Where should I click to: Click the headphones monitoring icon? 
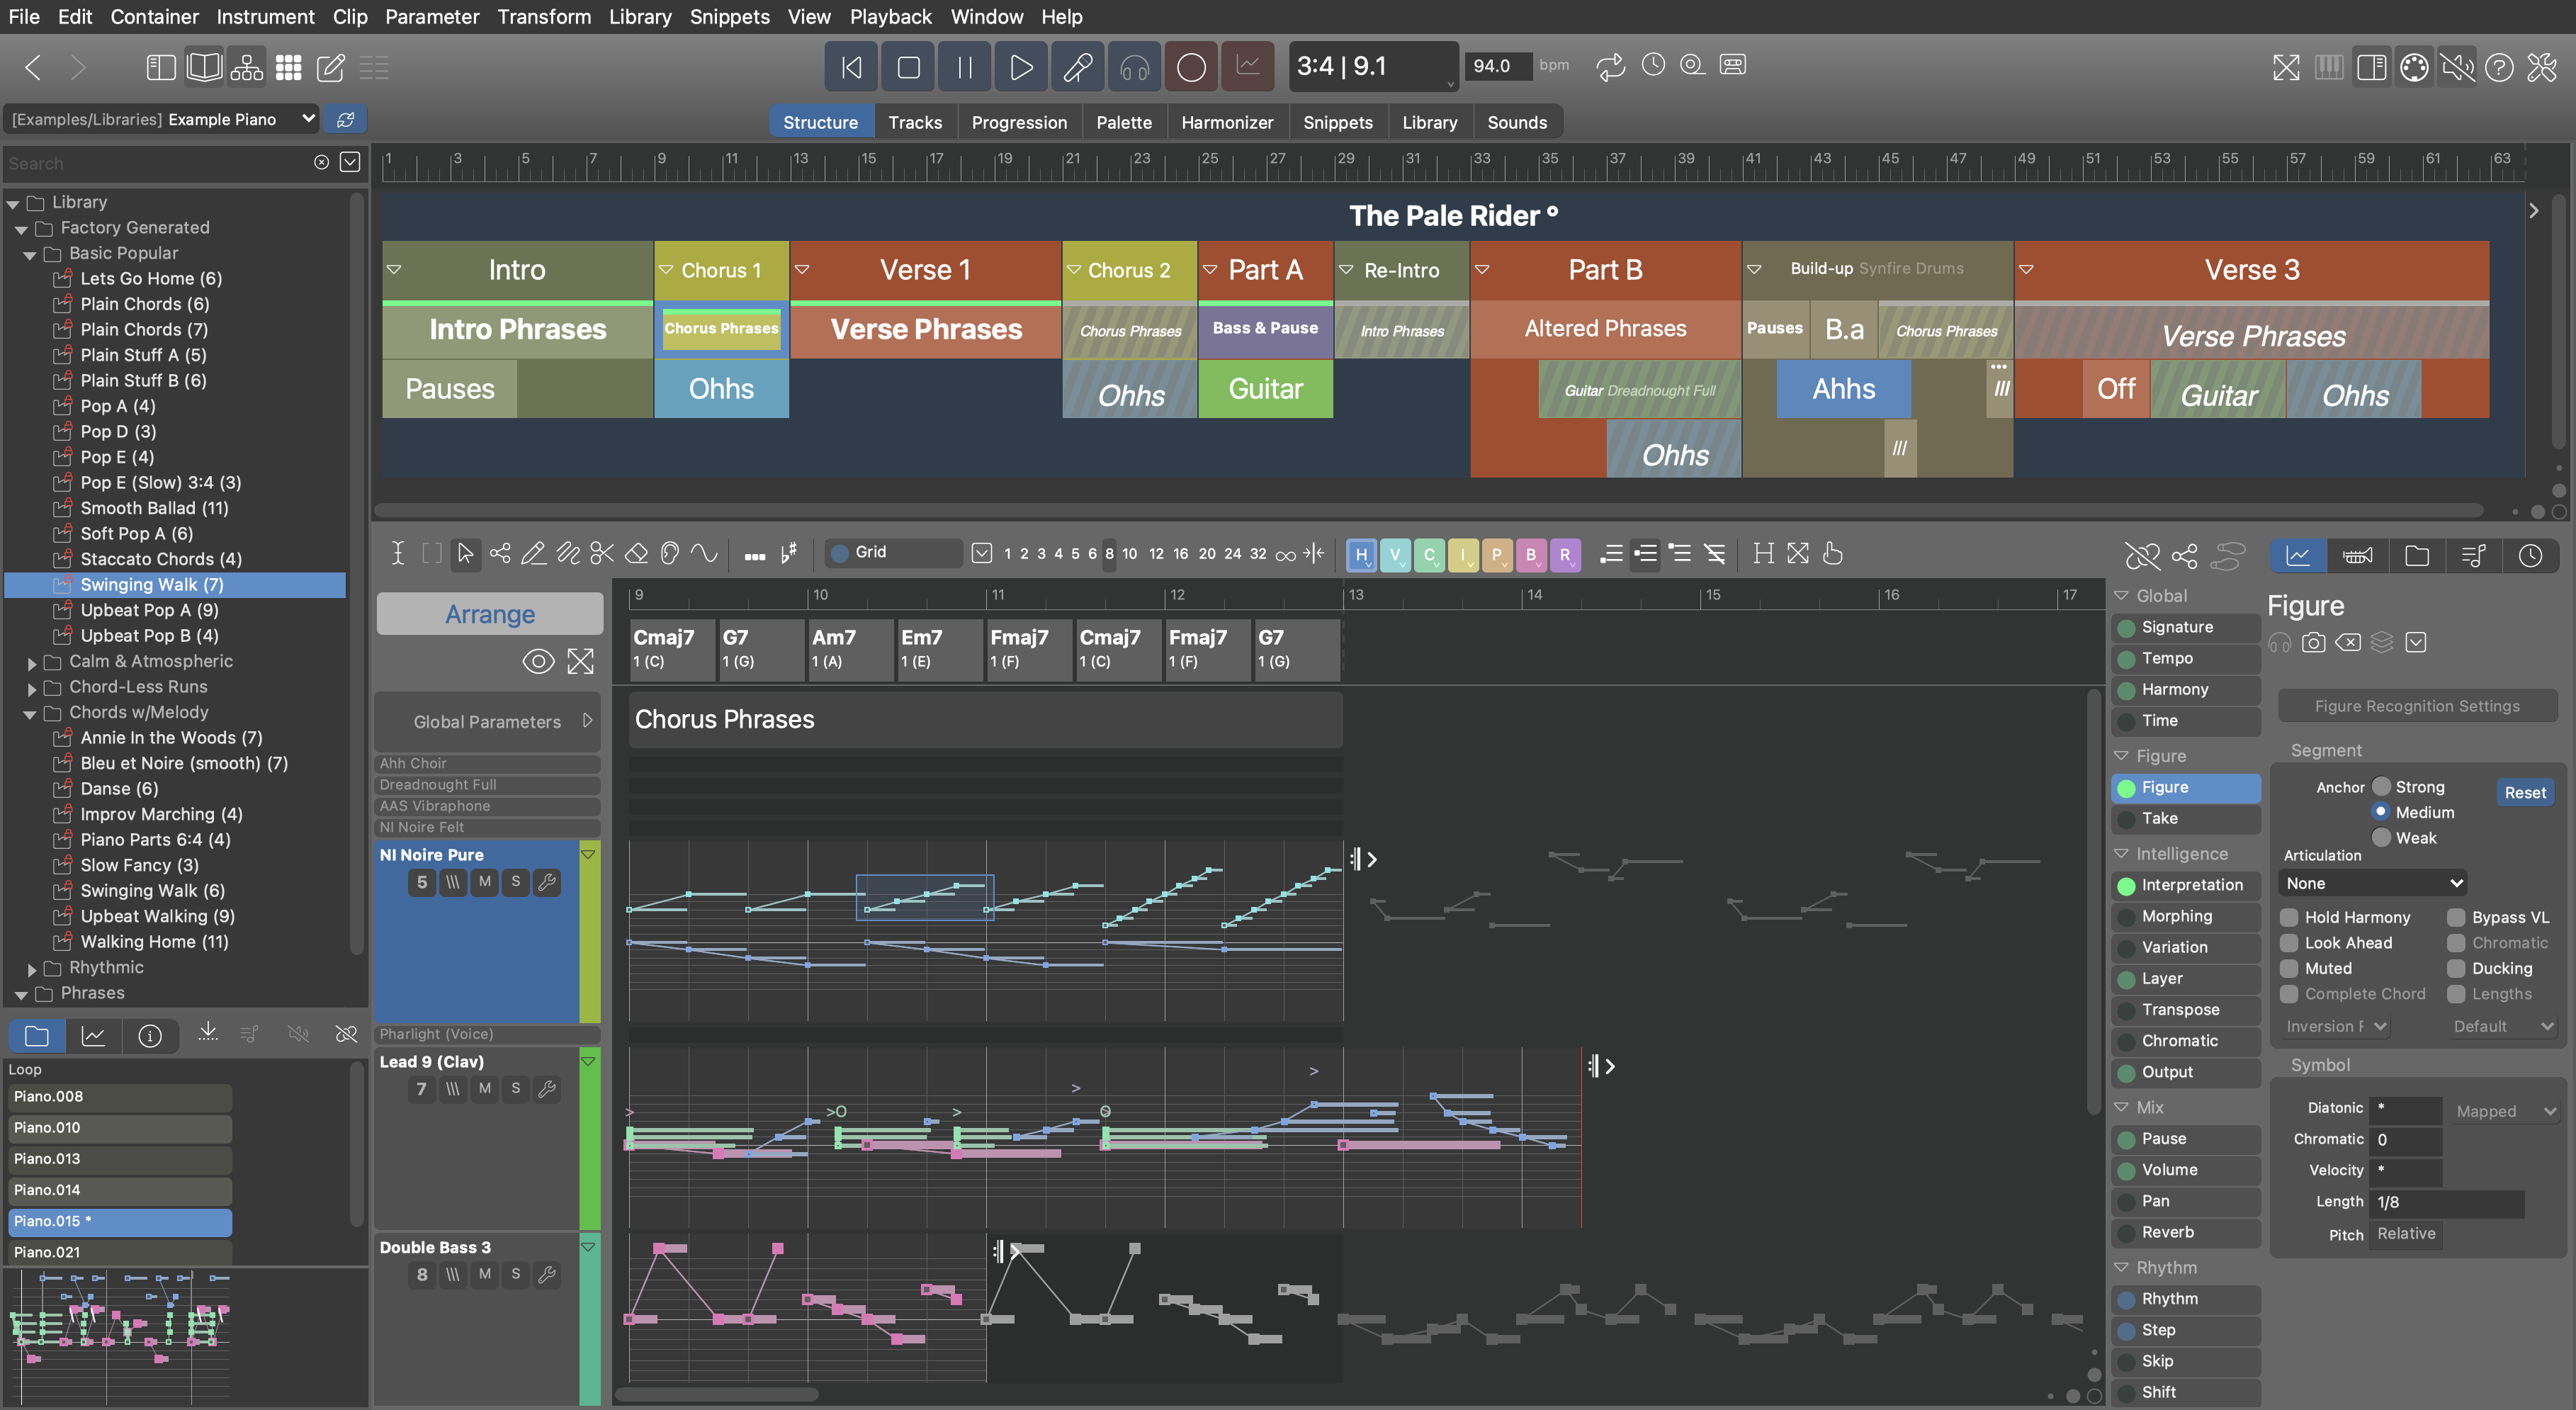[x=1134, y=67]
